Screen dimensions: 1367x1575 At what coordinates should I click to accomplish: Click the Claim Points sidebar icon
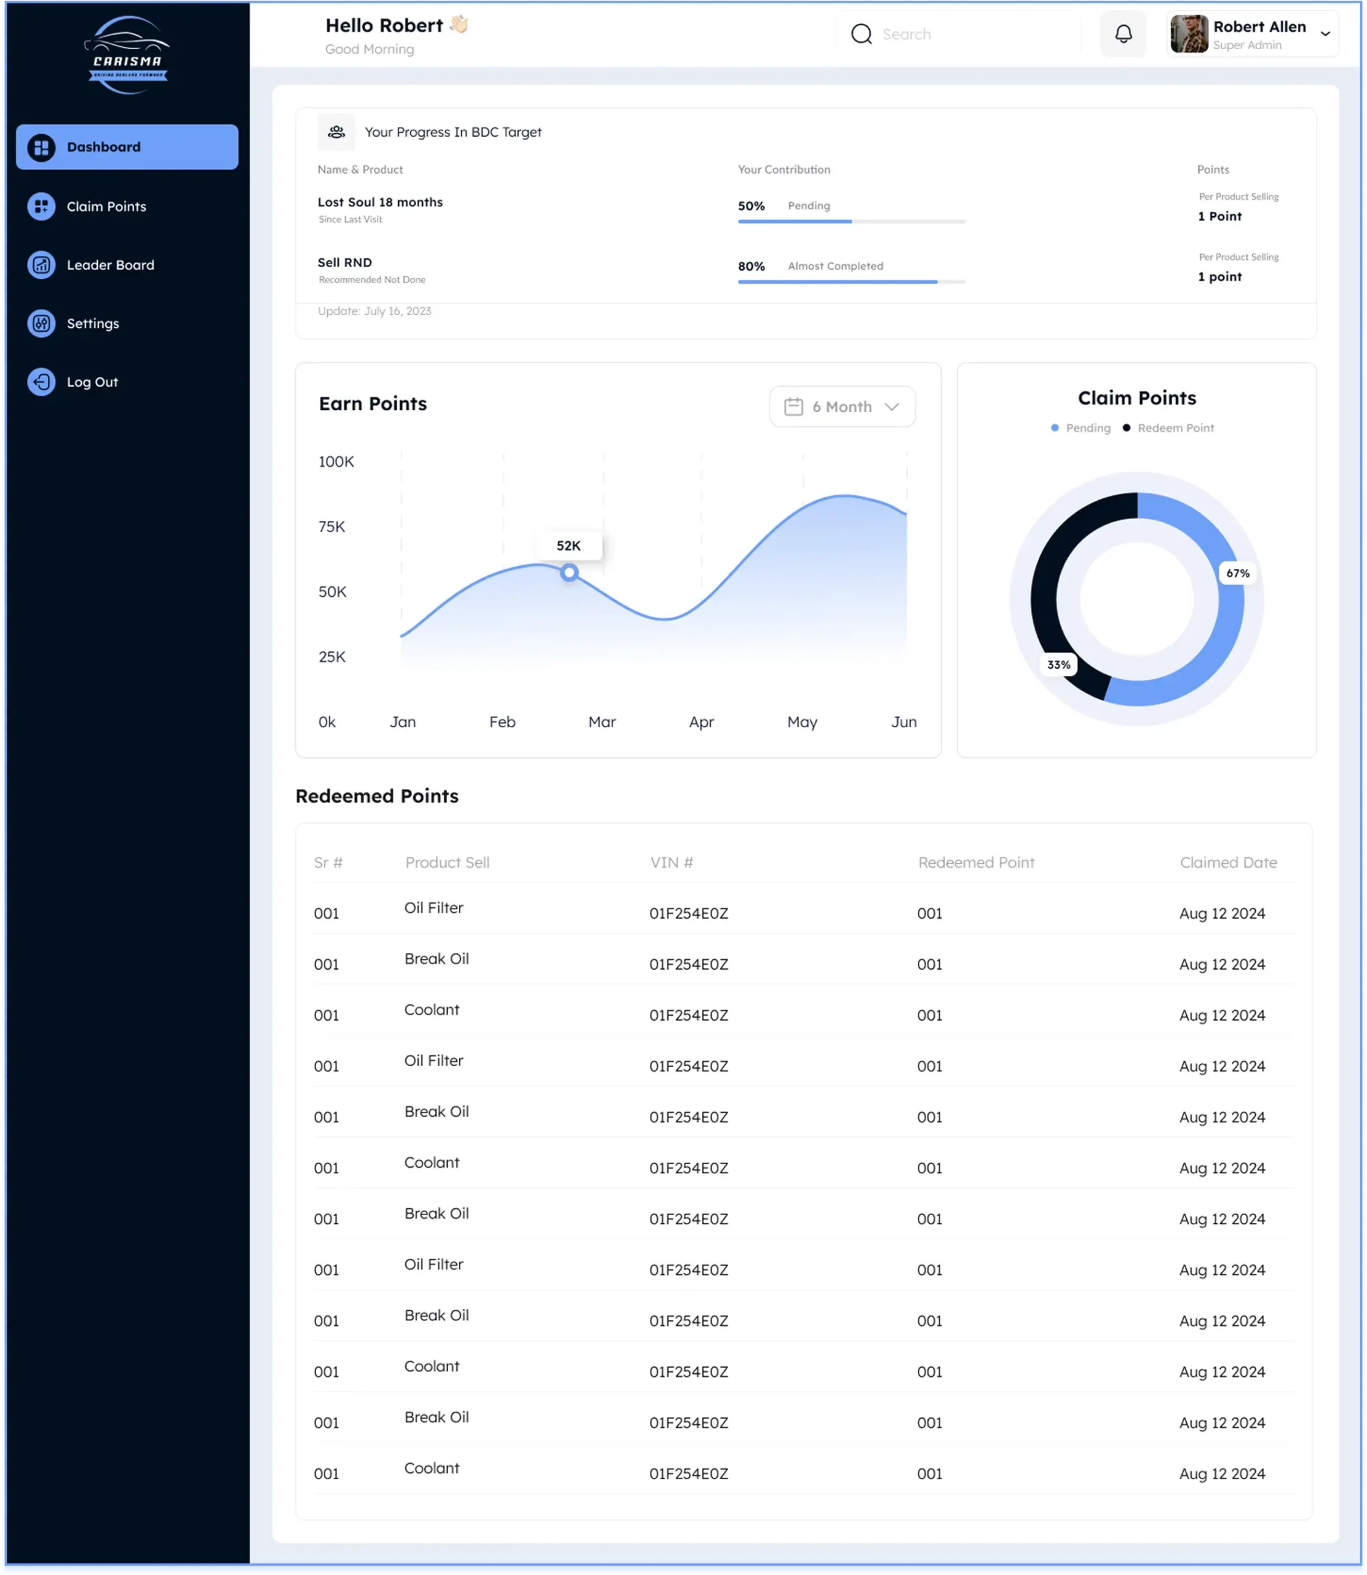tap(41, 206)
